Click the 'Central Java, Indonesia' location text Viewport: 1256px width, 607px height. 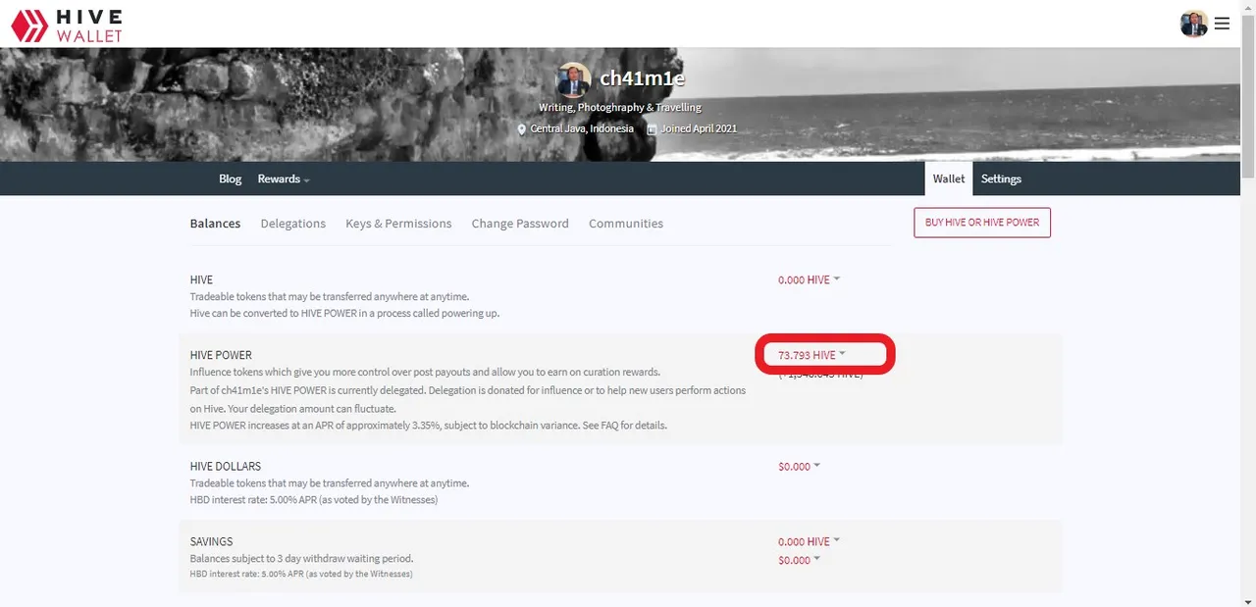pos(582,128)
